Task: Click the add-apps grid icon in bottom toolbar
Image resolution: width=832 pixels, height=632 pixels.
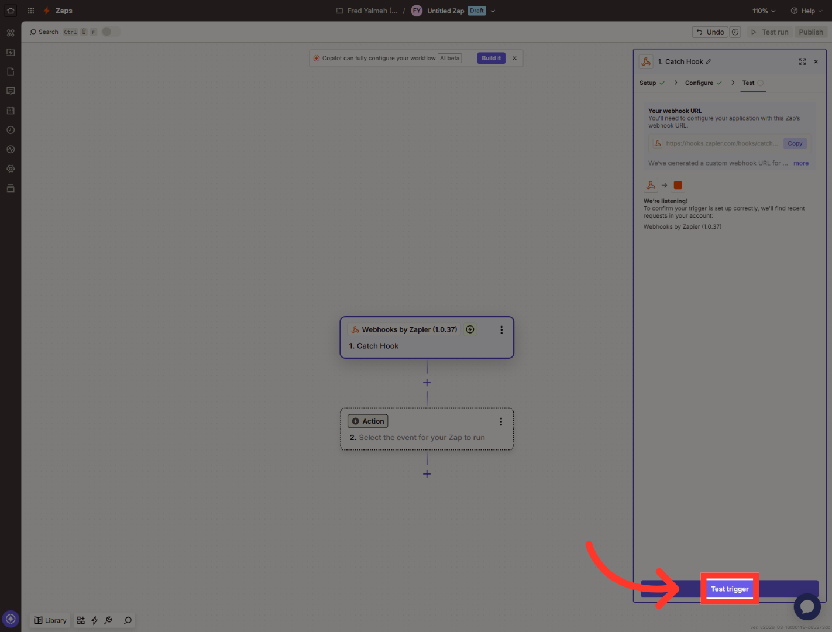Action: click(x=81, y=620)
